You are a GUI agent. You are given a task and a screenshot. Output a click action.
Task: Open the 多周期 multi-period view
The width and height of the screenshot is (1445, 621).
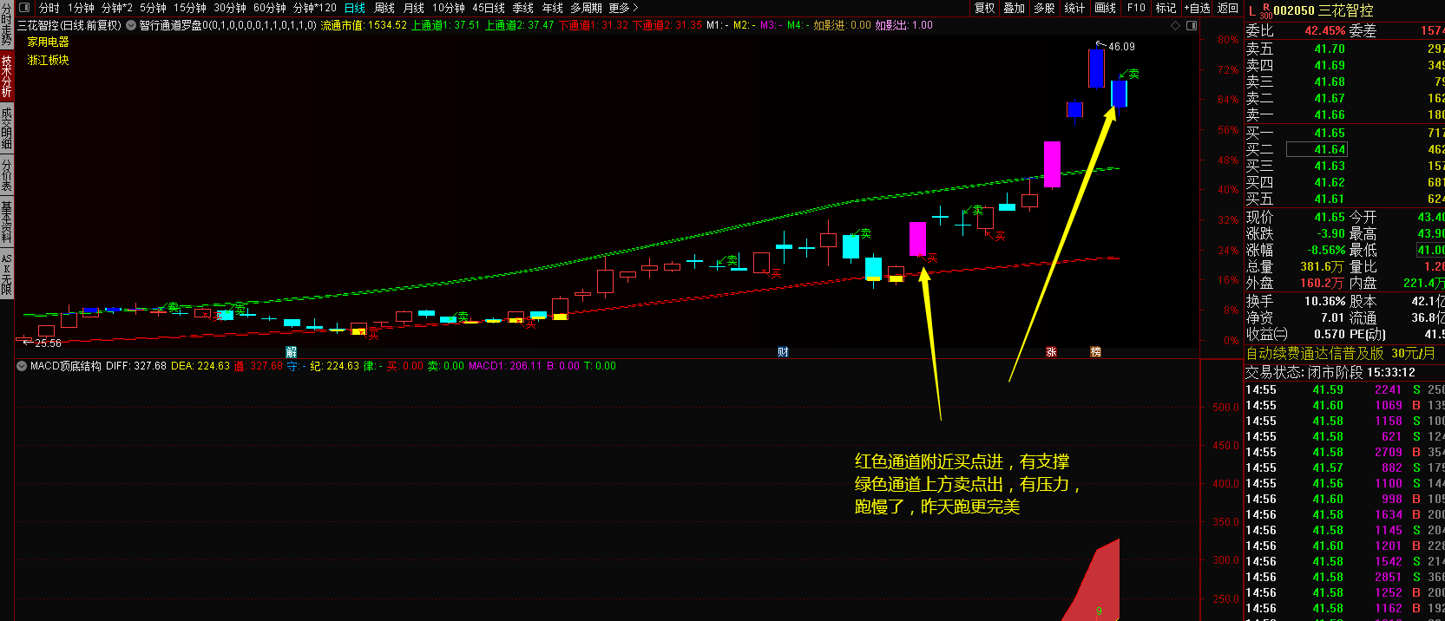(x=586, y=8)
